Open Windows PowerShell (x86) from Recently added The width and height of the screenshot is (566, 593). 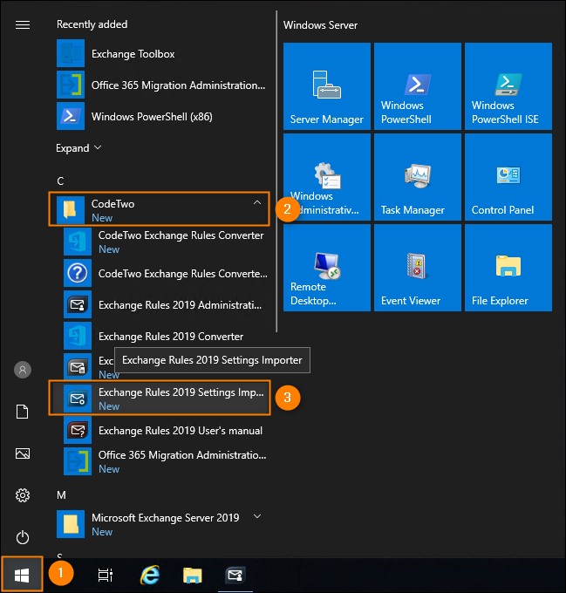[161, 117]
